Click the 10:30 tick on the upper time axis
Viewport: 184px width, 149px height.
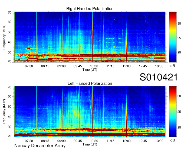click(x=94, y=66)
